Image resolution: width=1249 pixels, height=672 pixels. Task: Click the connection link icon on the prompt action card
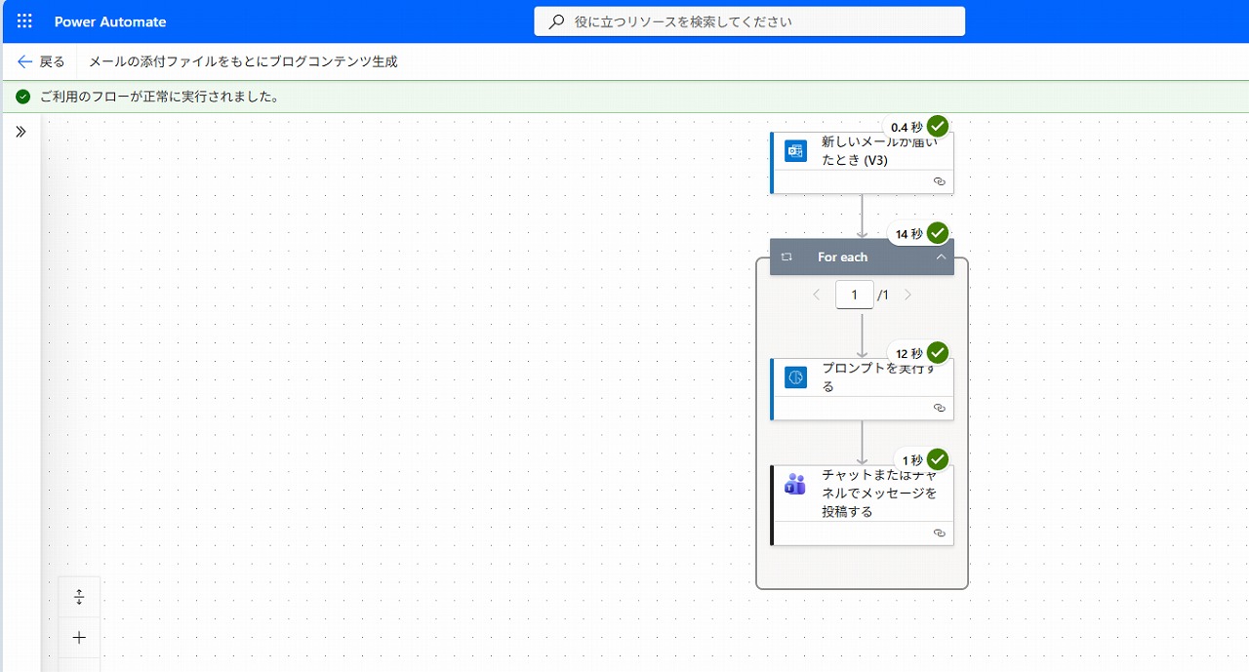pyautogui.click(x=940, y=408)
